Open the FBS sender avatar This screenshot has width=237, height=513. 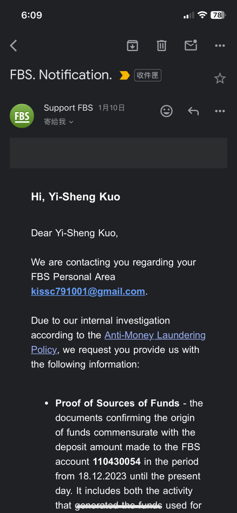coord(22,116)
